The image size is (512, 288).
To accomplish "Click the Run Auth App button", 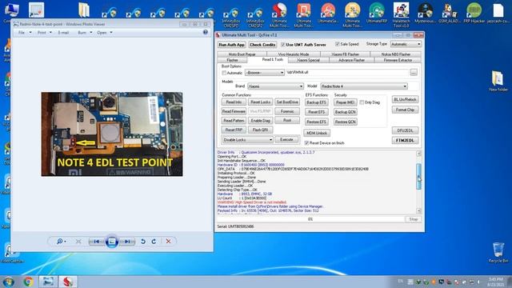I will 231,45.
